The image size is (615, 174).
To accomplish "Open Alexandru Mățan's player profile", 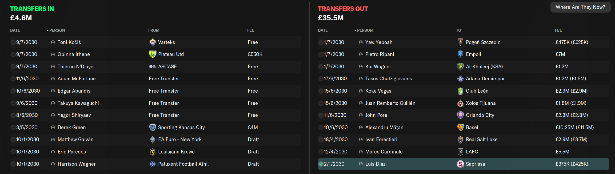I will 384,127.
